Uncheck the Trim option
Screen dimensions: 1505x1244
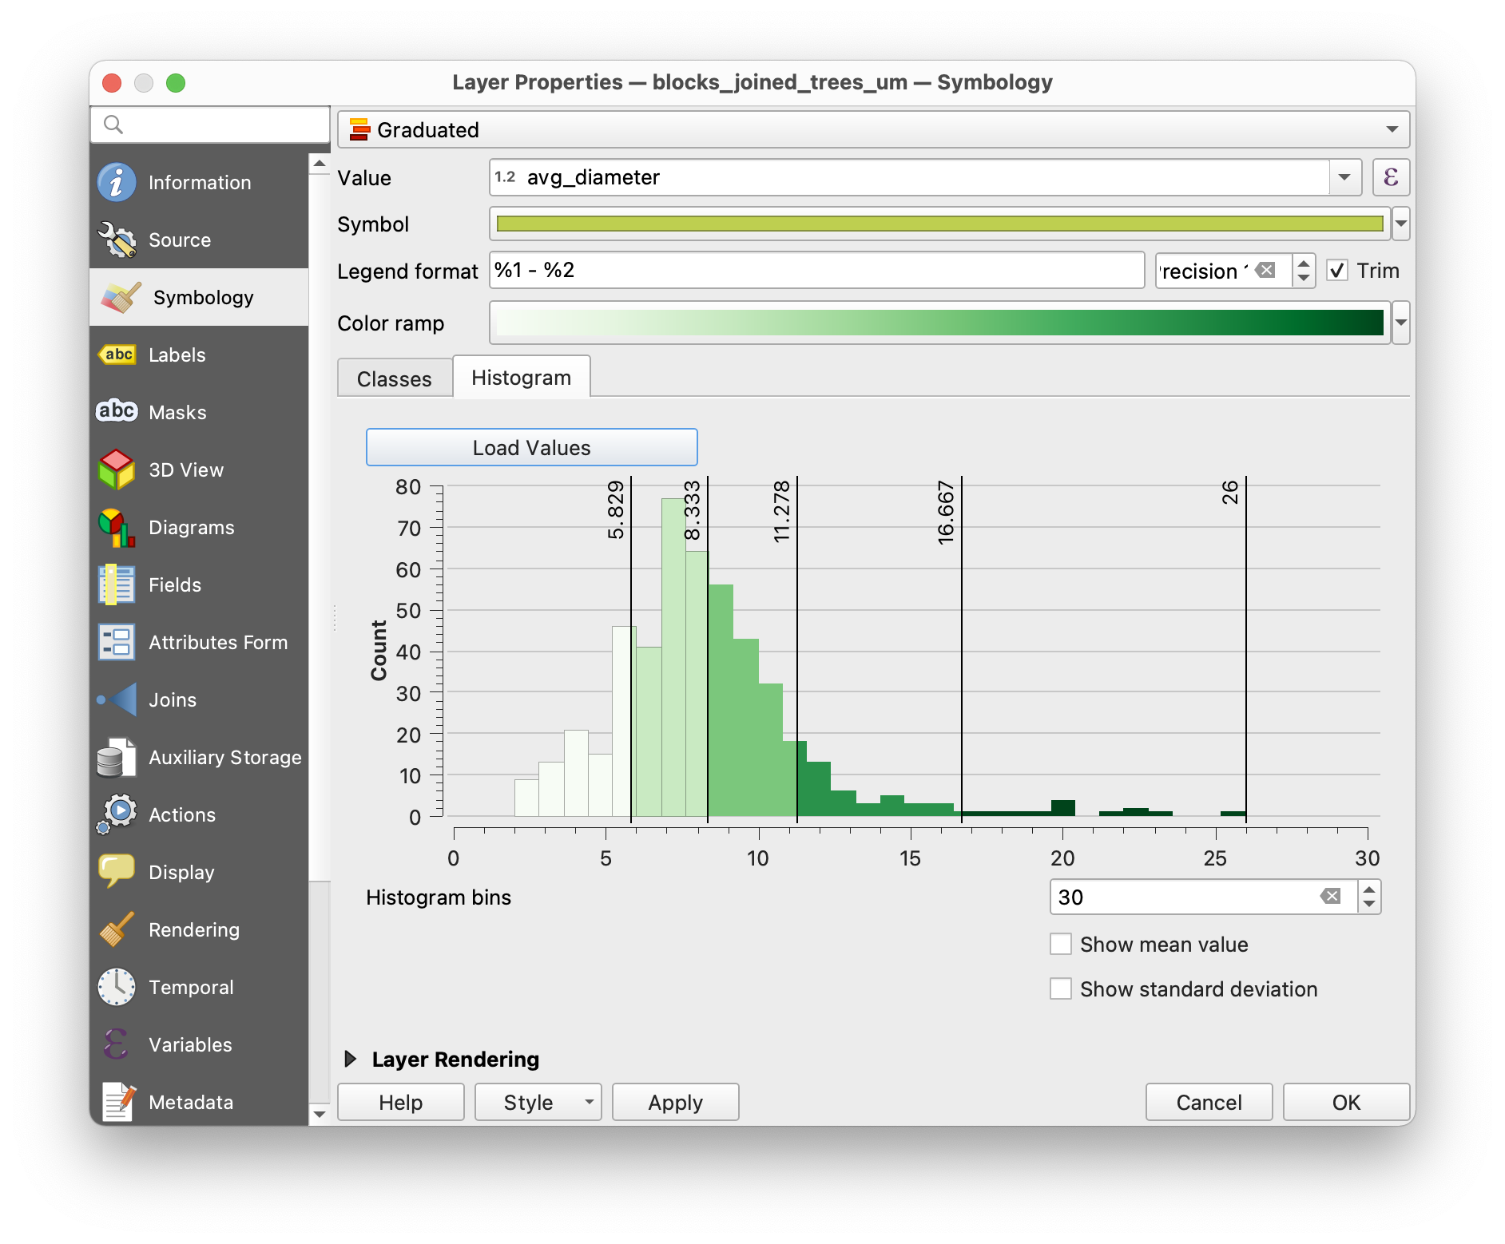tap(1337, 271)
